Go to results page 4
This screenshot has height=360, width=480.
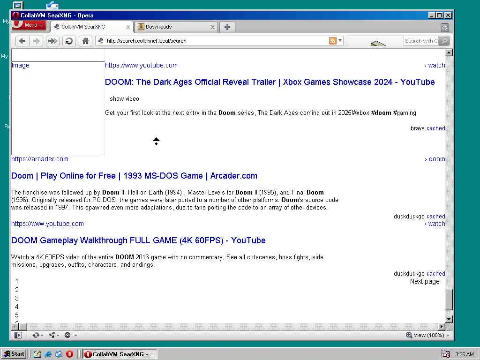pyautogui.click(x=17, y=307)
